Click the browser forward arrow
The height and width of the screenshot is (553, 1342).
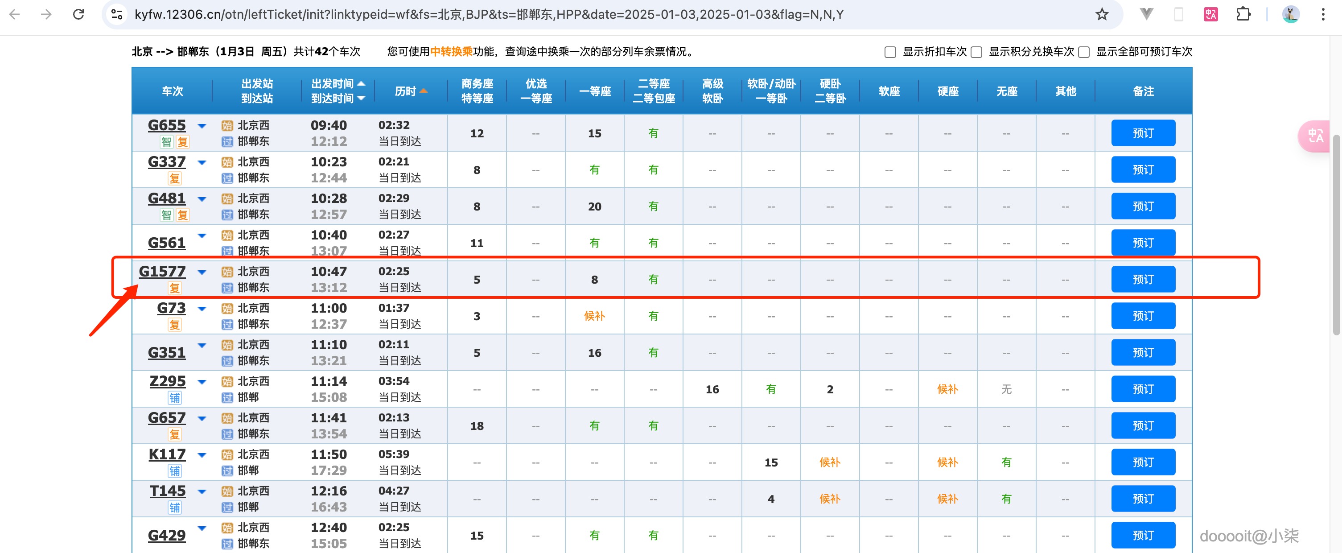pos(47,14)
